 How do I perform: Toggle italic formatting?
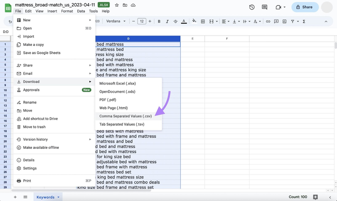click(x=167, y=21)
